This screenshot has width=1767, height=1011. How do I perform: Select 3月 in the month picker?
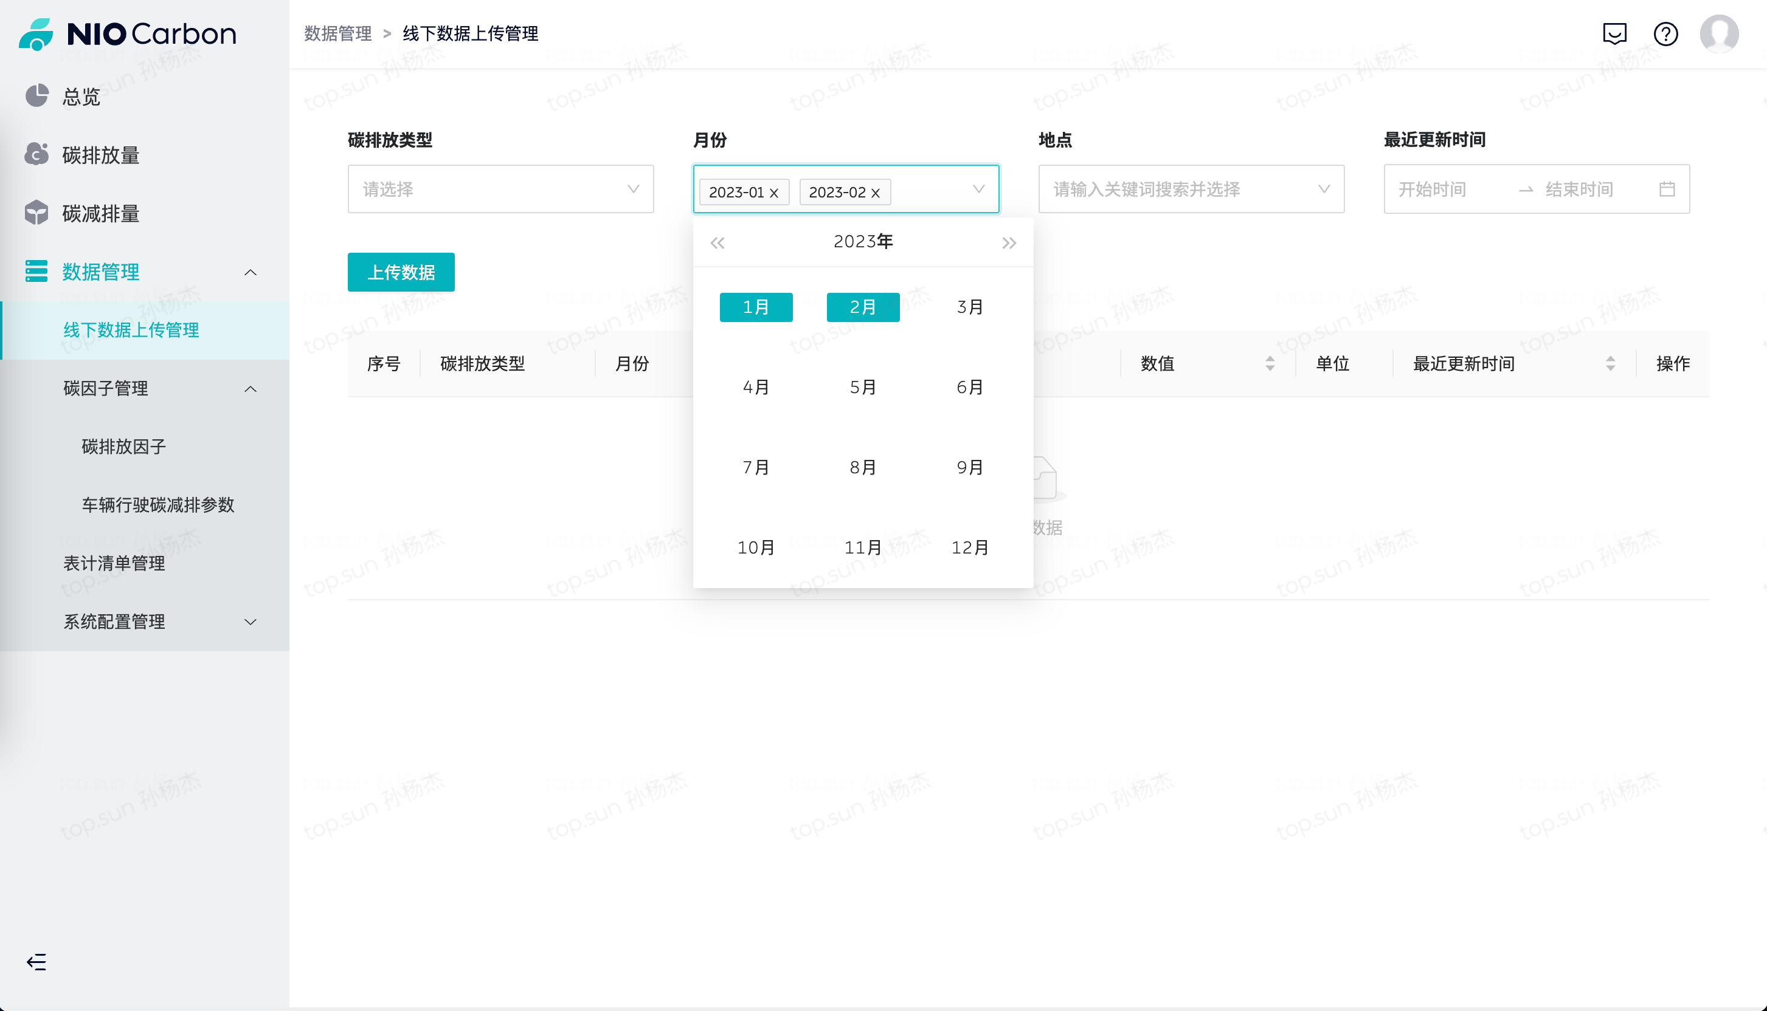[x=970, y=307]
